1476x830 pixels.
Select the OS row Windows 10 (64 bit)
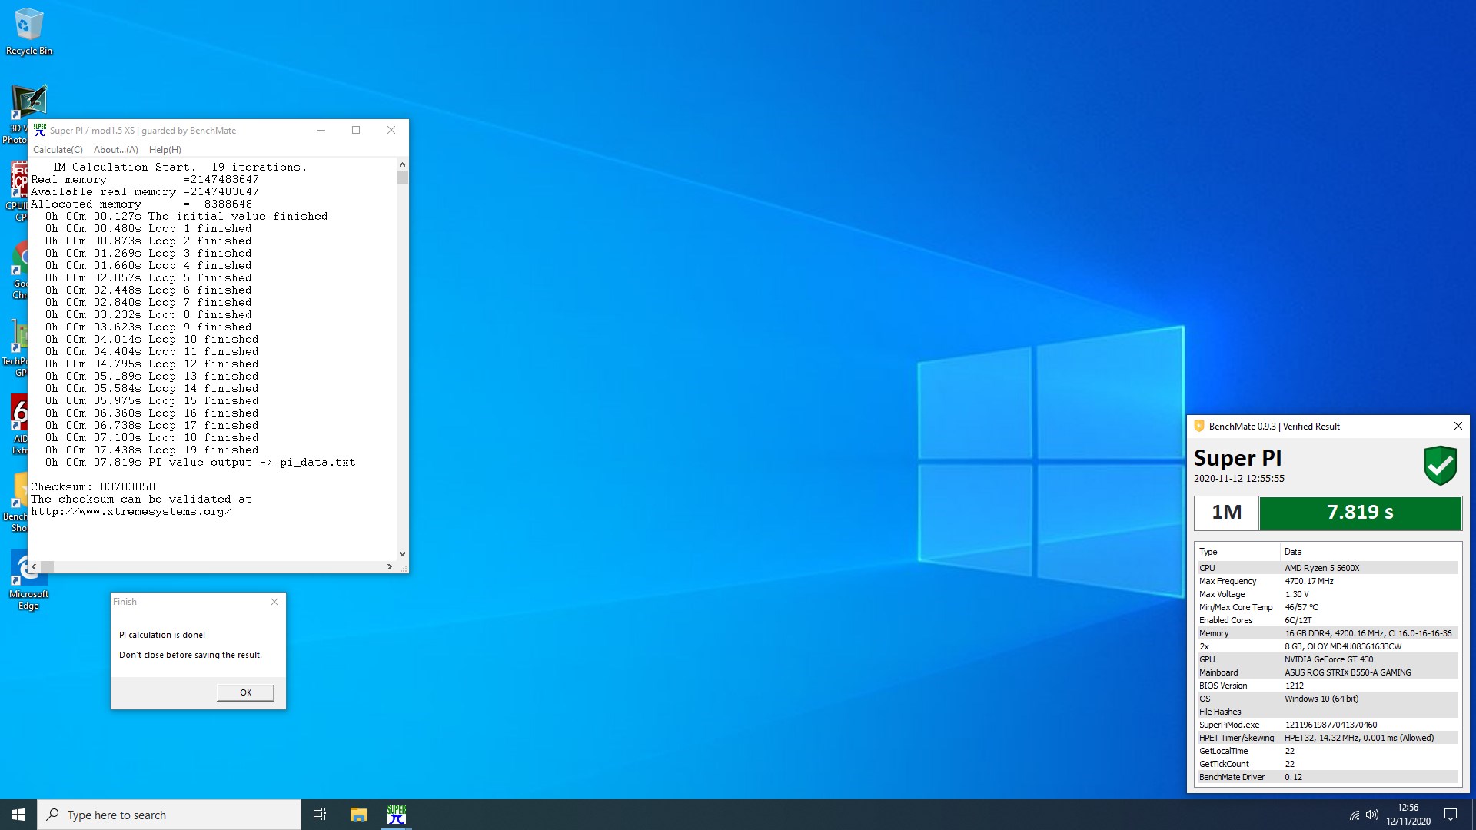tap(1327, 699)
